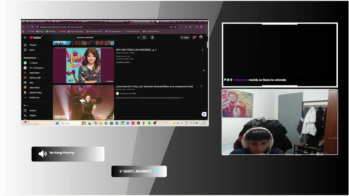
Task: Expand the Suscripciones section
Action: tap(31, 58)
